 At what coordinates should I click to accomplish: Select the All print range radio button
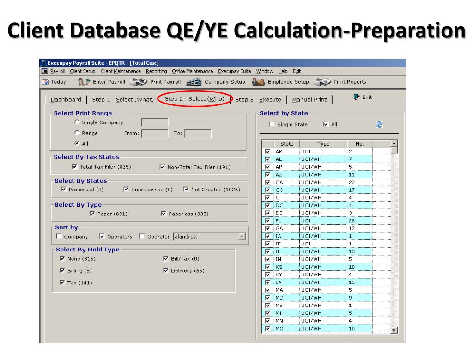click(x=77, y=143)
